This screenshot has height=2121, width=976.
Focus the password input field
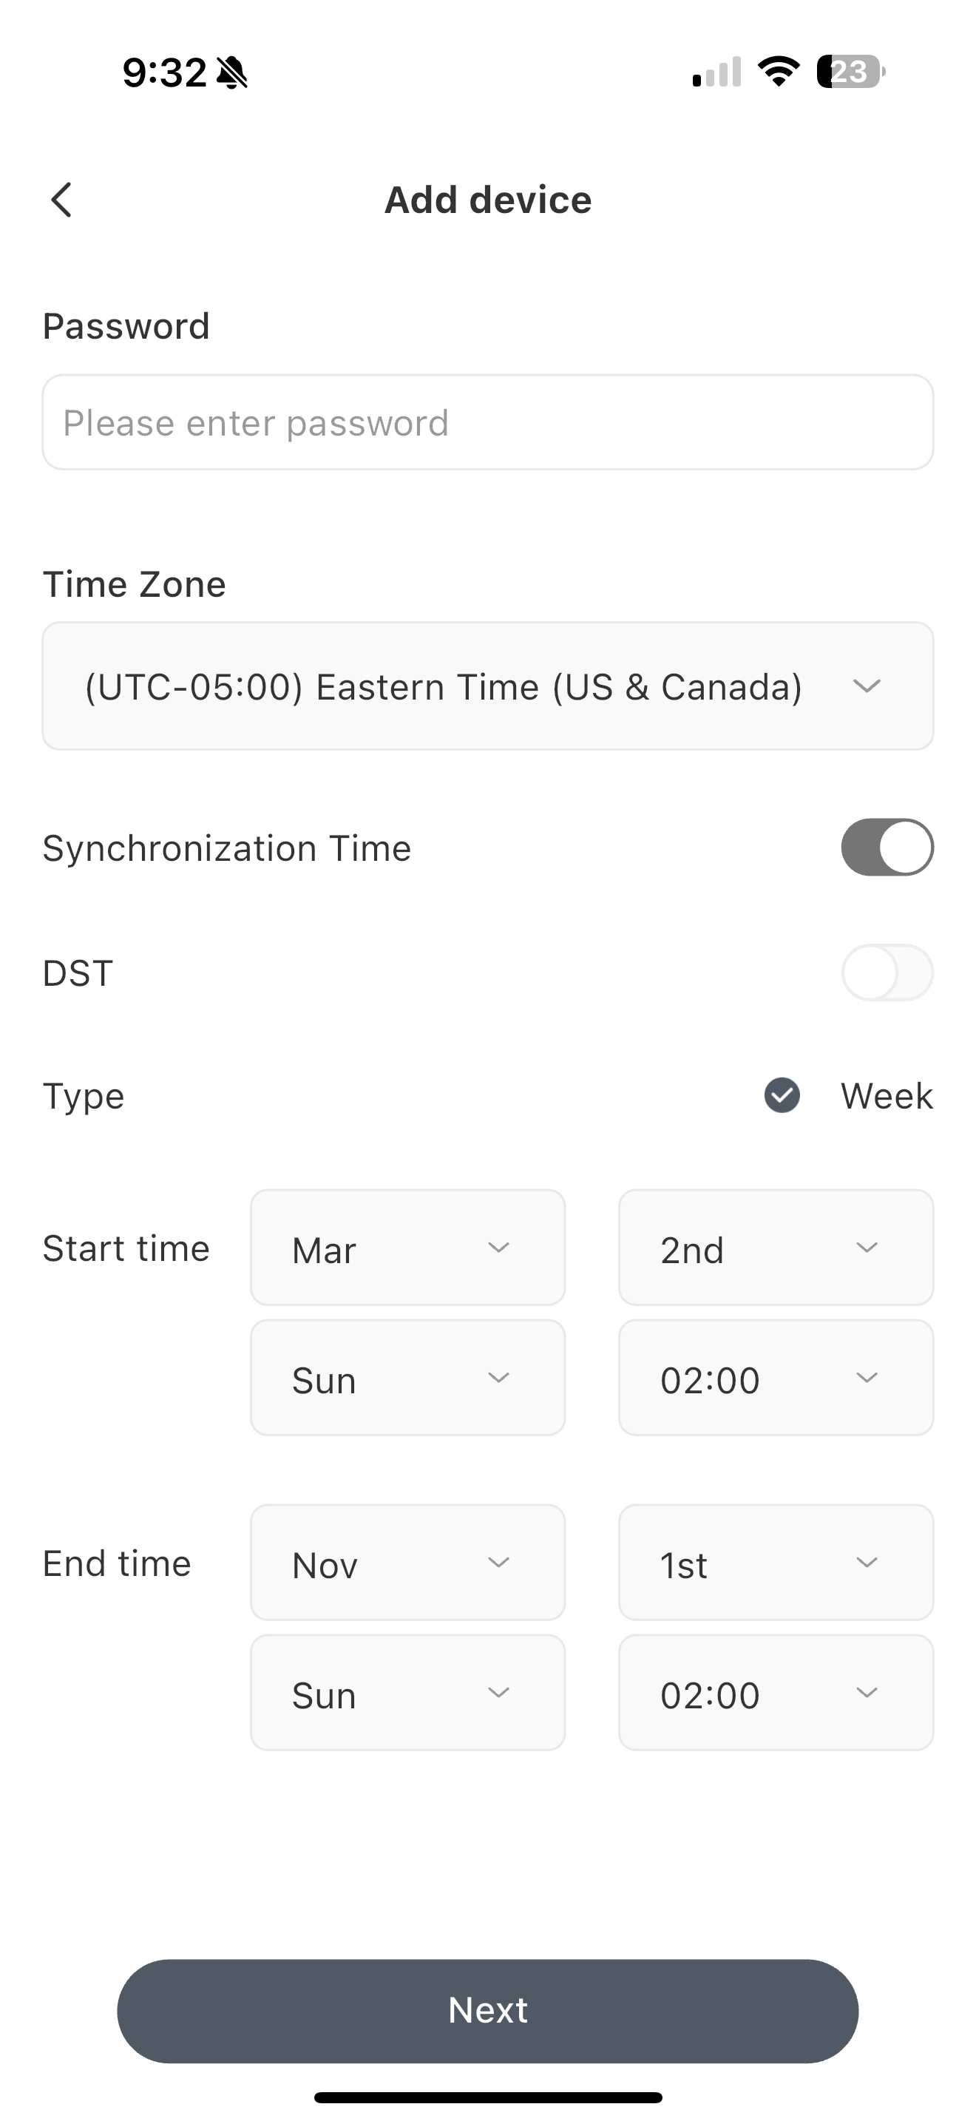click(487, 422)
